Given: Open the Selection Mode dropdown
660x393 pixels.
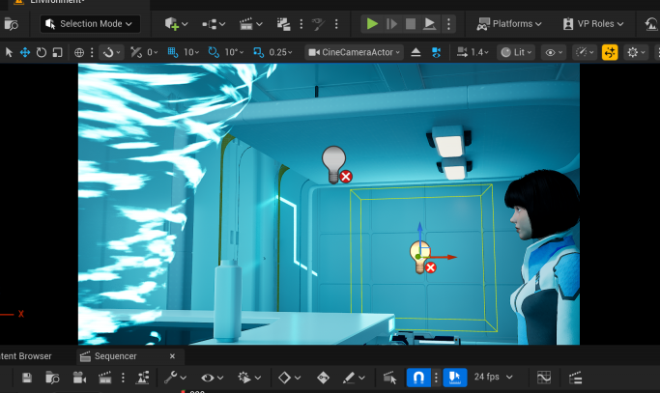Looking at the screenshot, I should coord(91,23).
